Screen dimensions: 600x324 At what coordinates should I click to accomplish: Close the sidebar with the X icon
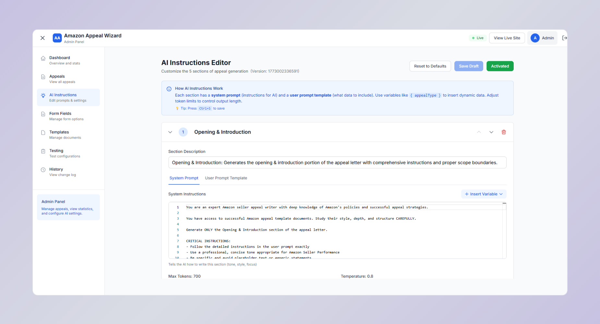(x=42, y=38)
